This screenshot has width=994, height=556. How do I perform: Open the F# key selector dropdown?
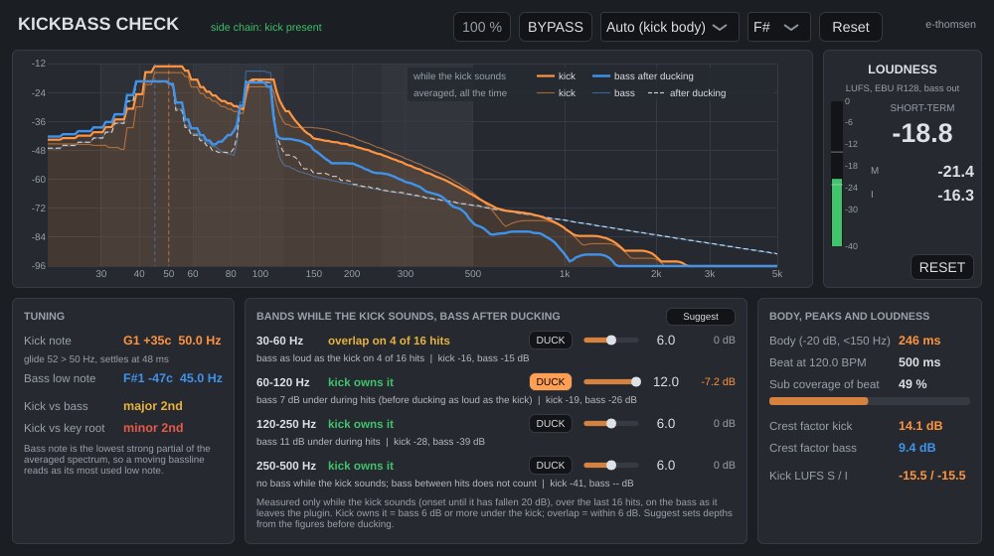coord(778,27)
